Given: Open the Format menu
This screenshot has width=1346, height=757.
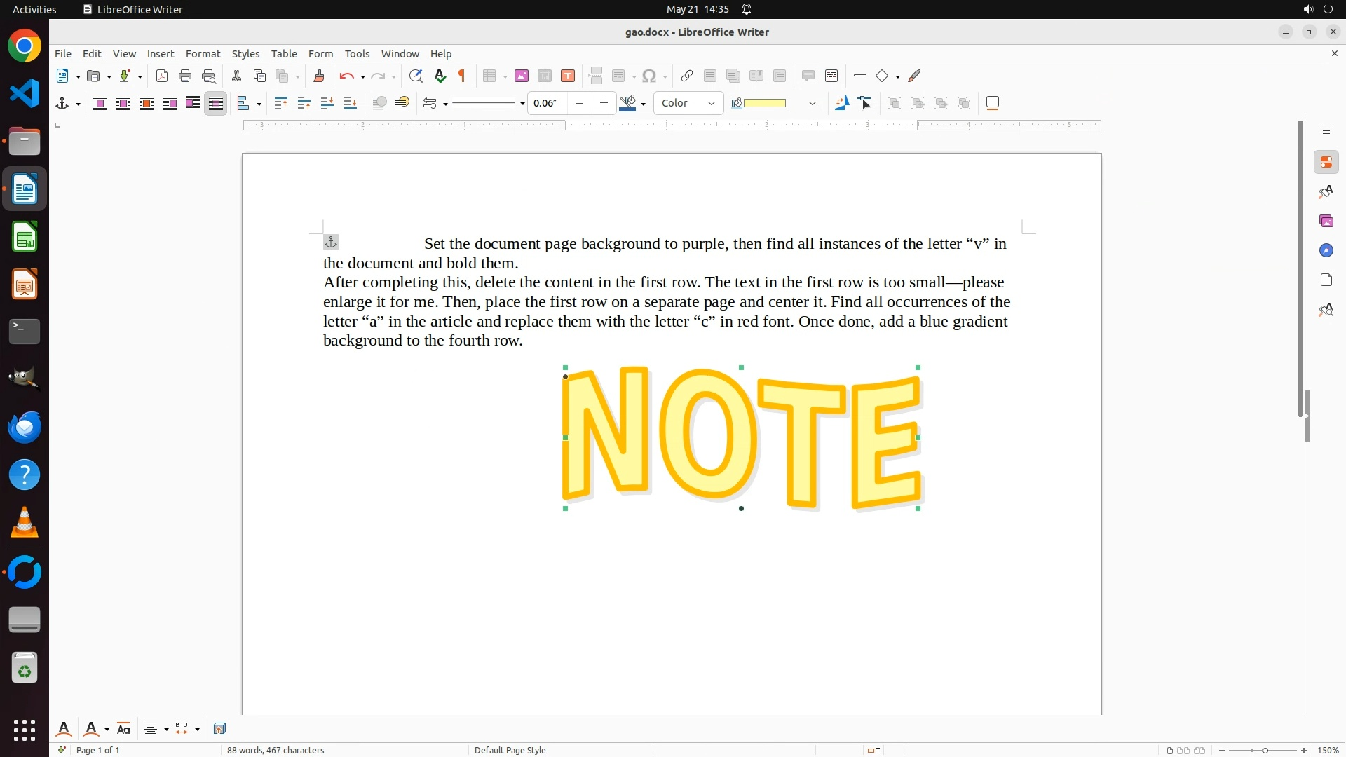Looking at the screenshot, I should [203, 53].
